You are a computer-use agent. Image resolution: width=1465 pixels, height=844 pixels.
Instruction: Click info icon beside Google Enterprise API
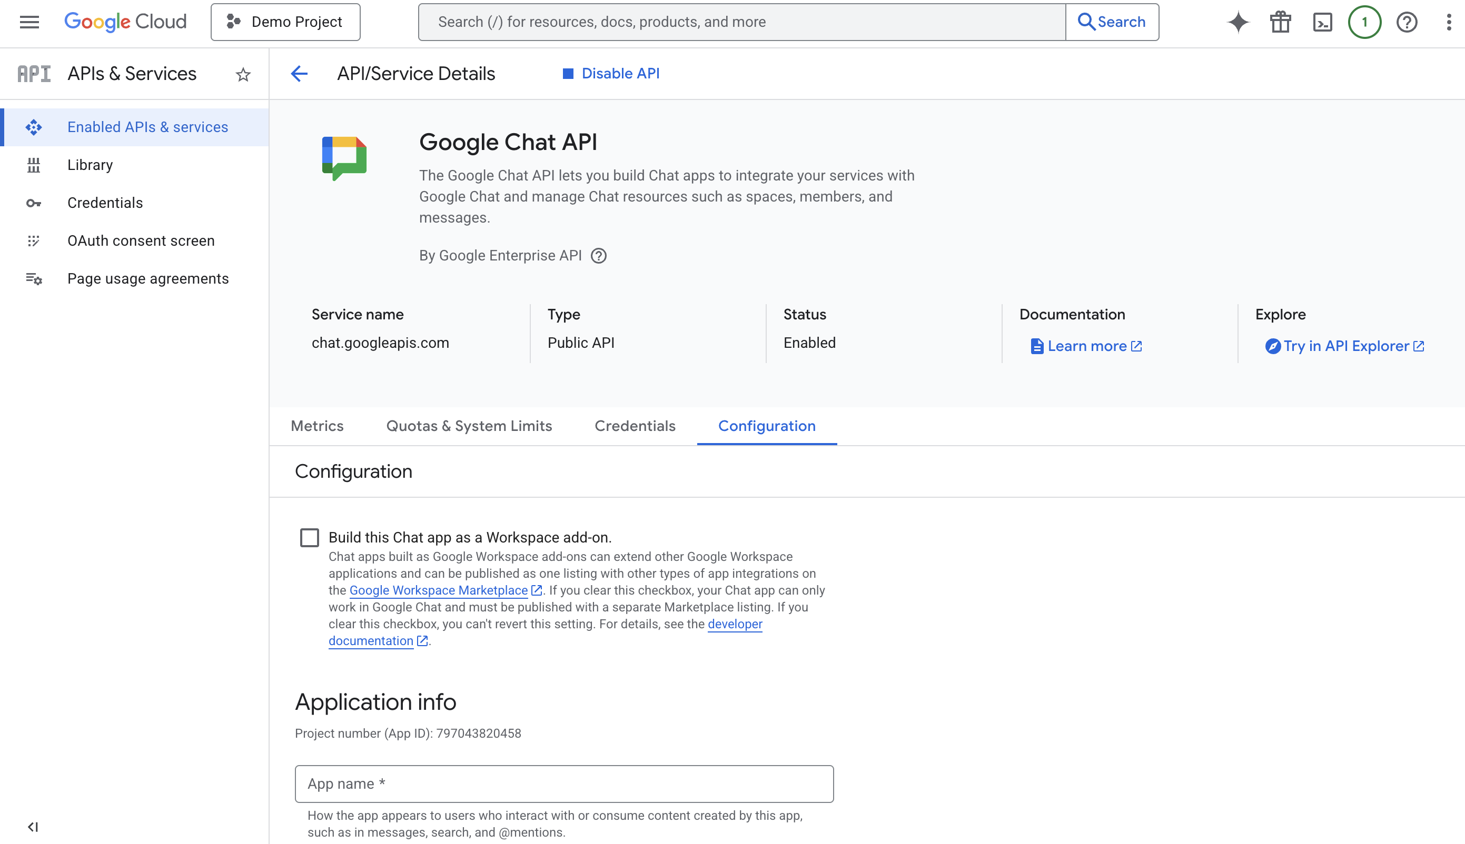[599, 256]
